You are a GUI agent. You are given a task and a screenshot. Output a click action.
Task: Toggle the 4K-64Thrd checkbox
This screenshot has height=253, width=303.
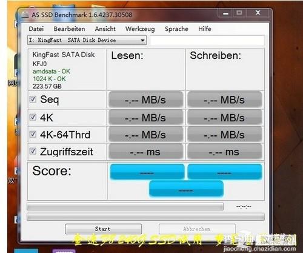[x=33, y=134]
